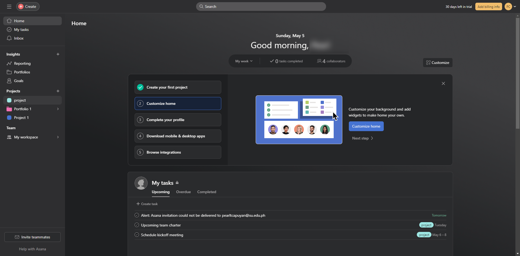Viewport: 520px width, 256px height.
Task: Click the search magnifier icon
Action: click(x=201, y=7)
